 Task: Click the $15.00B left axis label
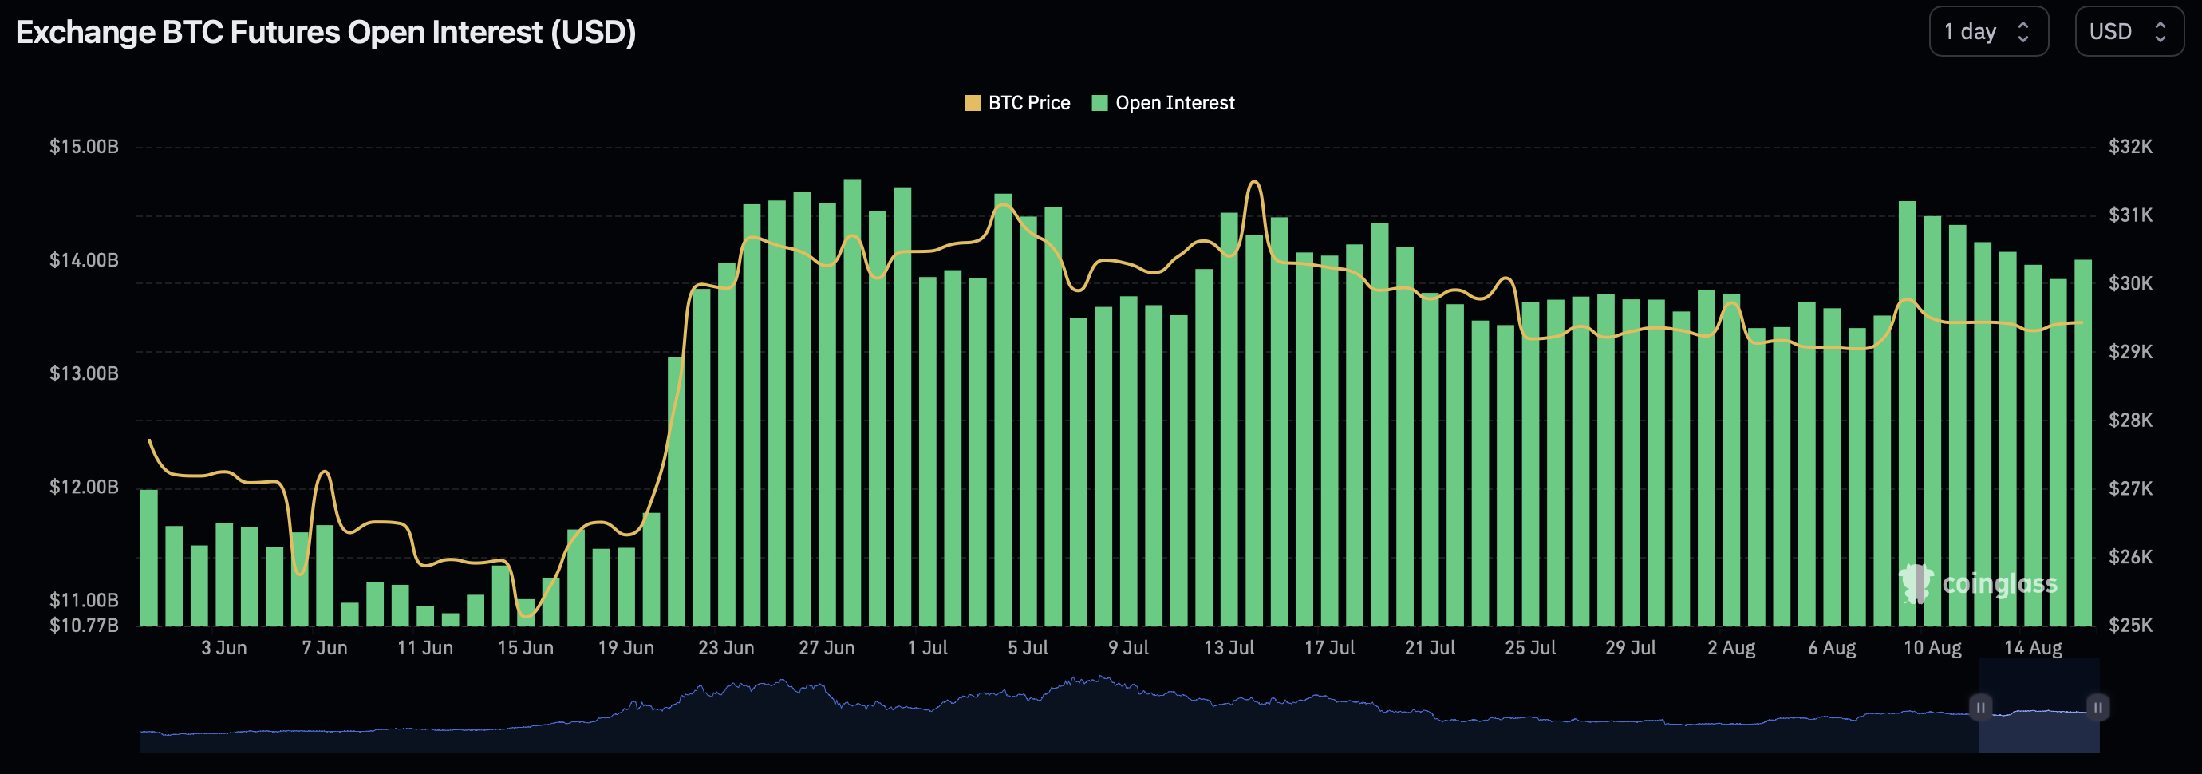(x=84, y=146)
